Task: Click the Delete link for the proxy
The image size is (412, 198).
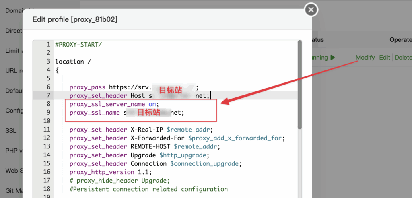Action: point(403,57)
